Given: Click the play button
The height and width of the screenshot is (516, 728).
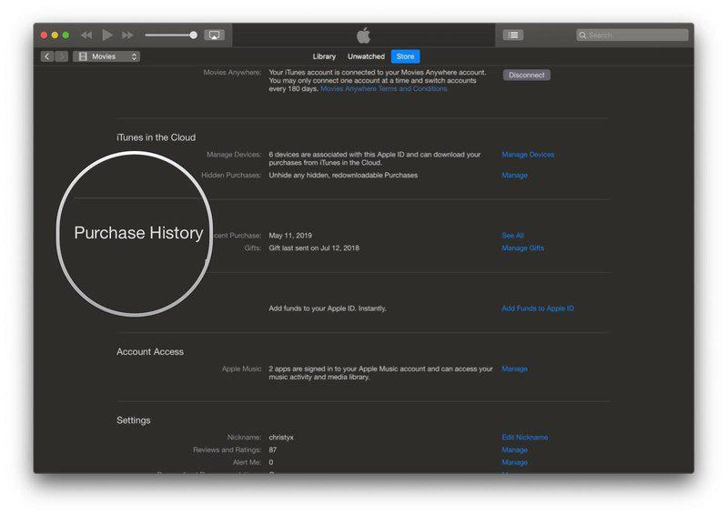Looking at the screenshot, I should 107,35.
